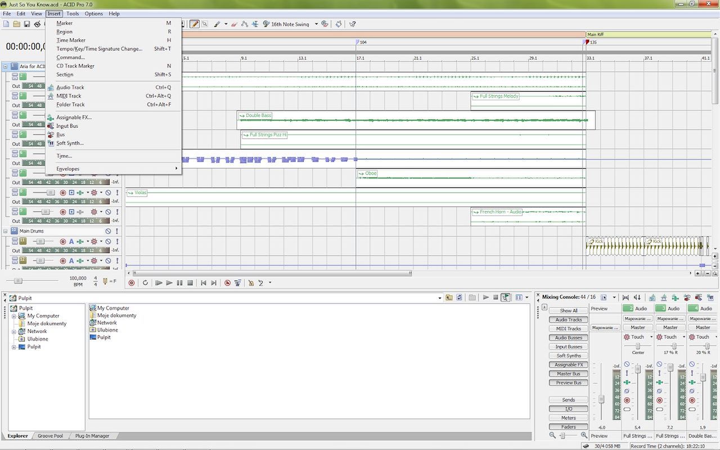Mute the Main Drums track
Screen dimensions: 720x450
coord(109,231)
